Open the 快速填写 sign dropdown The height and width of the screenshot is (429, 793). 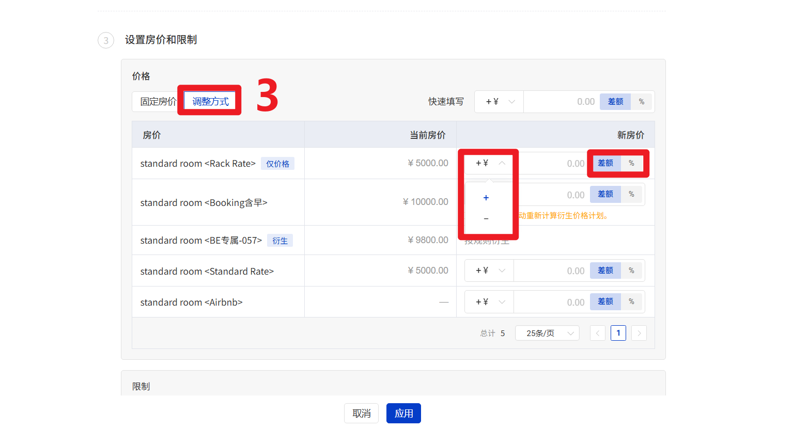(499, 102)
